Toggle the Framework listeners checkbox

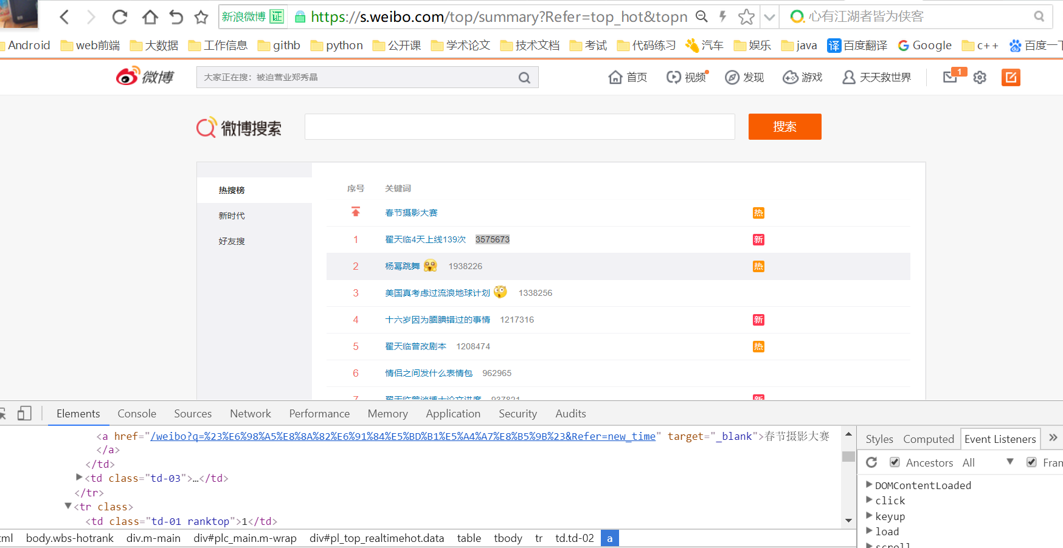click(x=1031, y=462)
